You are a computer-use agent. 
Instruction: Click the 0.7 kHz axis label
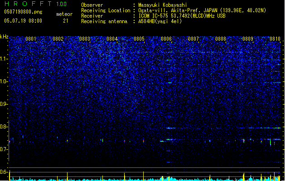pos(4,149)
